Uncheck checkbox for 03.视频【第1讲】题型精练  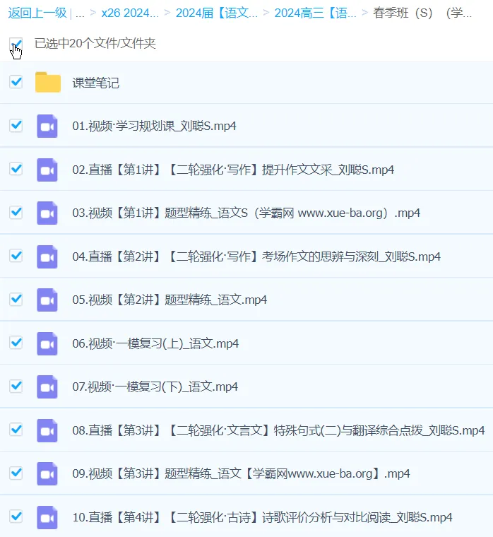pos(16,213)
